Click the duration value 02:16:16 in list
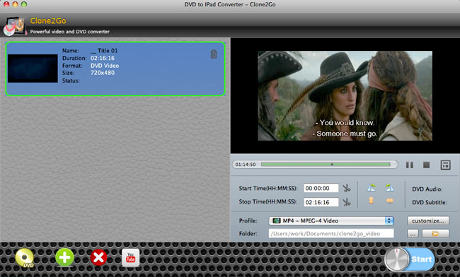 coord(103,58)
